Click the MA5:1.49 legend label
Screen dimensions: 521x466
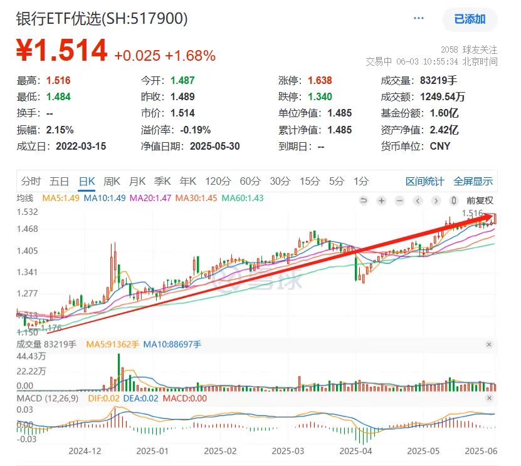tap(61, 198)
